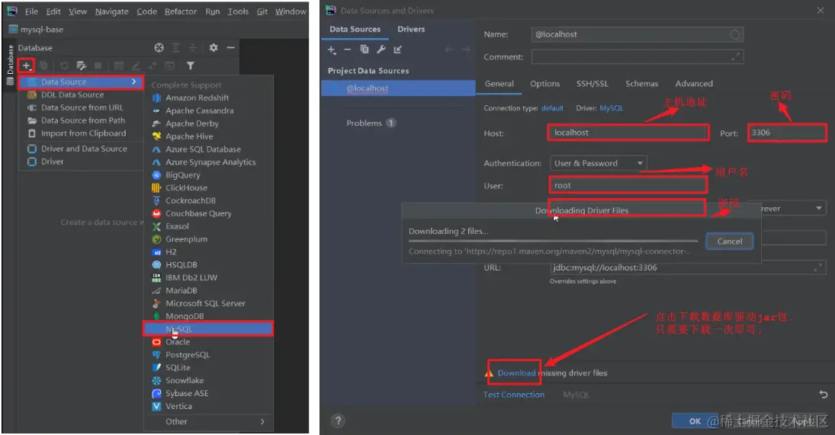This screenshot has height=435, width=835.
Task: Cancel the driver files download
Action: tap(729, 241)
